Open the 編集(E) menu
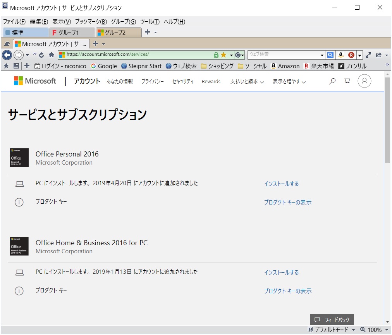 point(39,22)
